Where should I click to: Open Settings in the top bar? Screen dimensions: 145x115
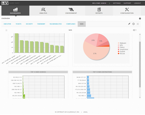(x=117, y=3)
